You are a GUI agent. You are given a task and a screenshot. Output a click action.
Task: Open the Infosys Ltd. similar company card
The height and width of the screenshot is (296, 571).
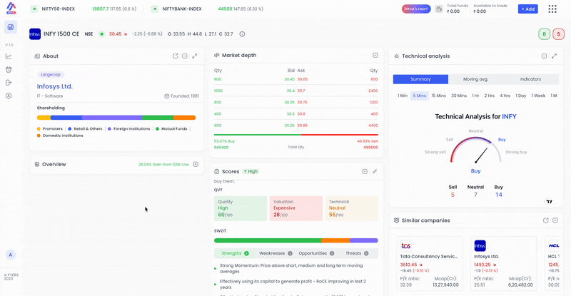tap(503, 263)
